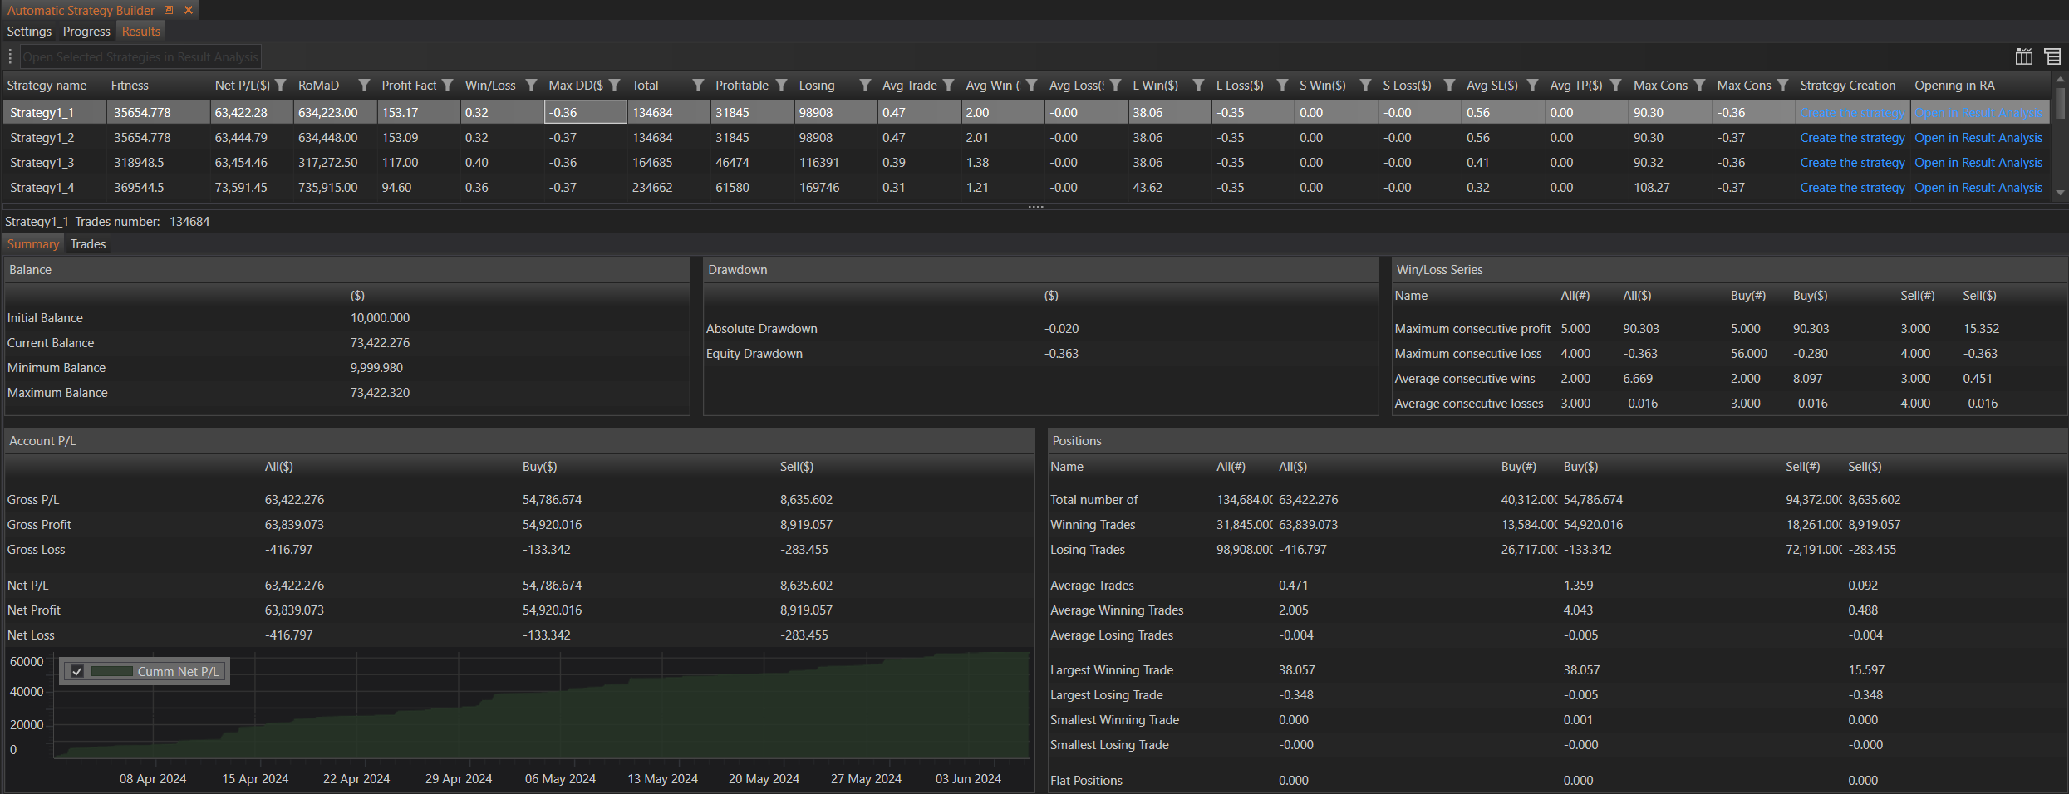Float the Automatic Strategy Builder window
Screen dimensions: 2069x794
tap(169, 10)
